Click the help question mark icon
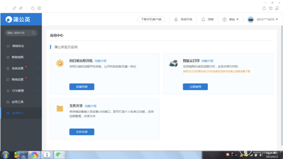Image resolution: width=283 pixels, height=159 pixels. pos(224,19)
